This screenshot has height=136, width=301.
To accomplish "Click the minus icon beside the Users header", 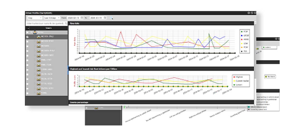I will tap(28, 28).
